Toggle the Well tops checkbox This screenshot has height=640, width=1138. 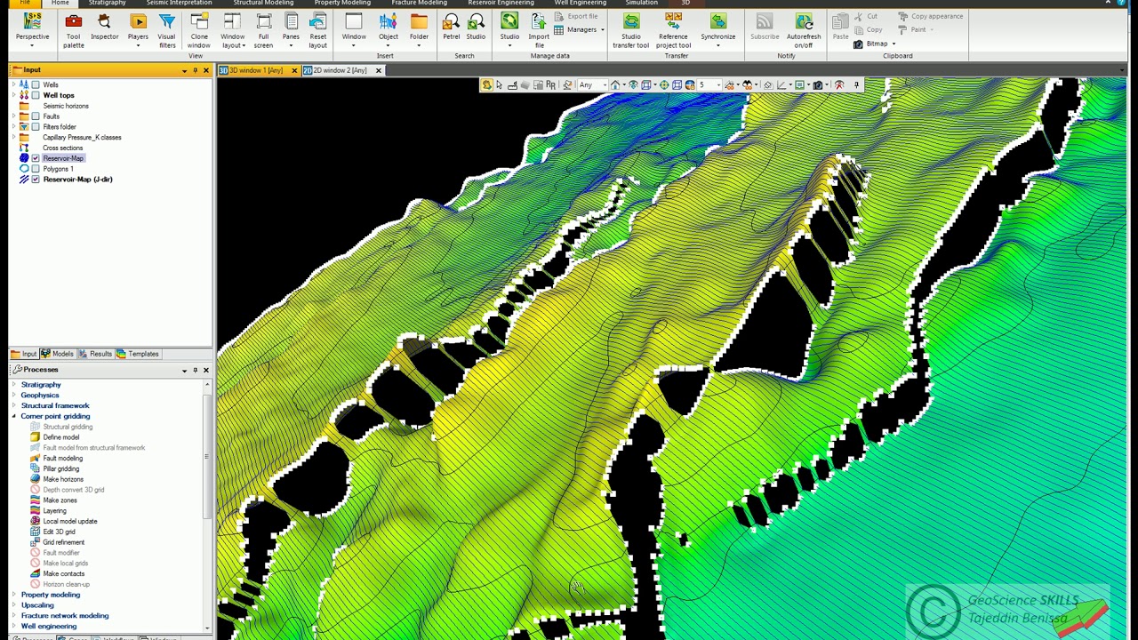(36, 95)
